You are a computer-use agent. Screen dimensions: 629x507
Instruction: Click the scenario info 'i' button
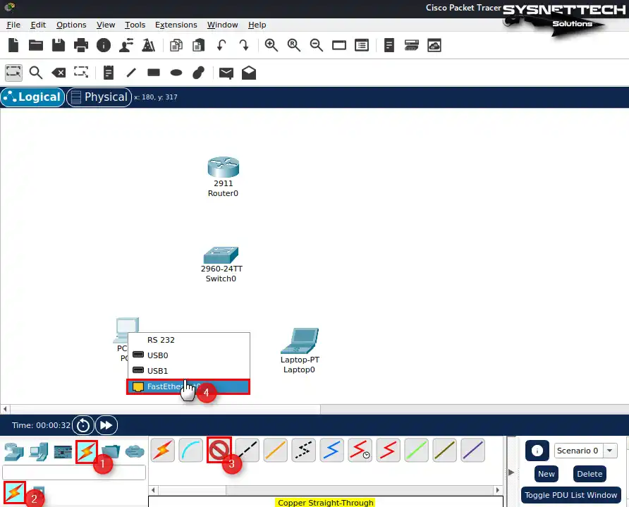(x=537, y=451)
